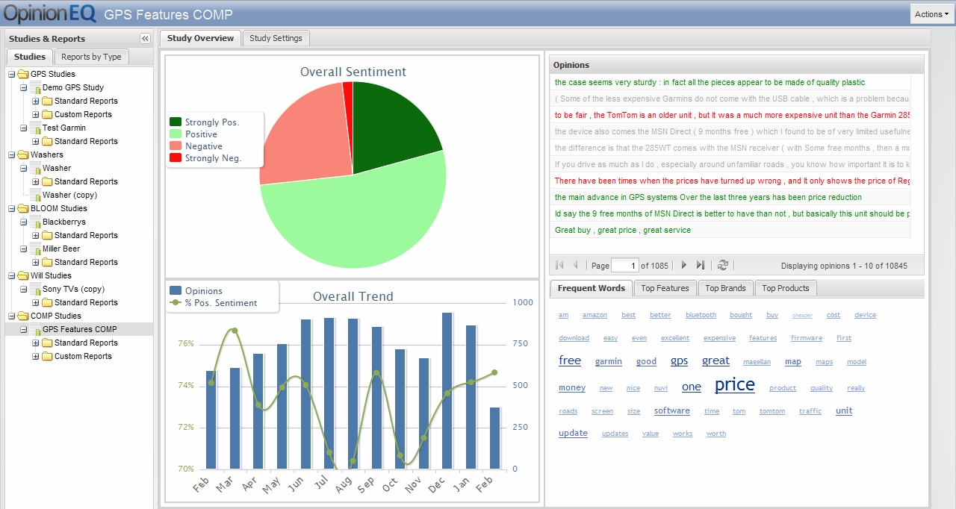Click the Strongly Neg. red color swatch

(176, 158)
